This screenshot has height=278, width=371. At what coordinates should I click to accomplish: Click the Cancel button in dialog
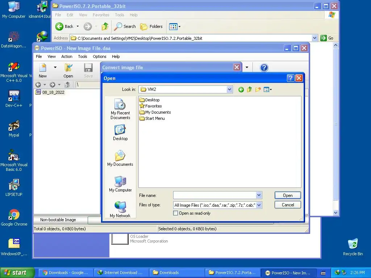pyautogui.click(x=288, y=205)
